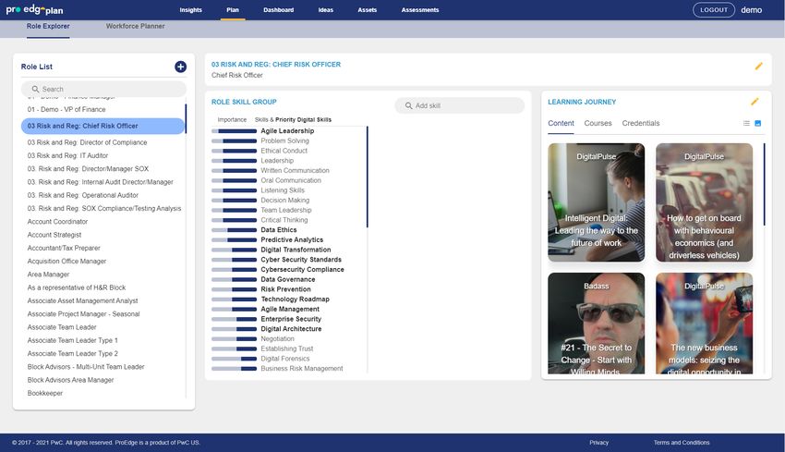
Task: Click the LOGOUT button
Action: (x=713, y=10)
